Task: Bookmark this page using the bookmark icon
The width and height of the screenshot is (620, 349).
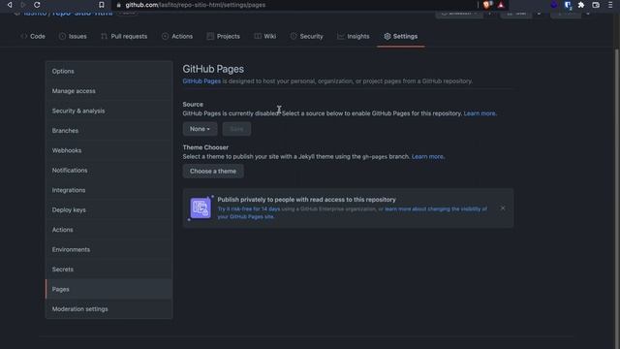Action: coord(101,5)
